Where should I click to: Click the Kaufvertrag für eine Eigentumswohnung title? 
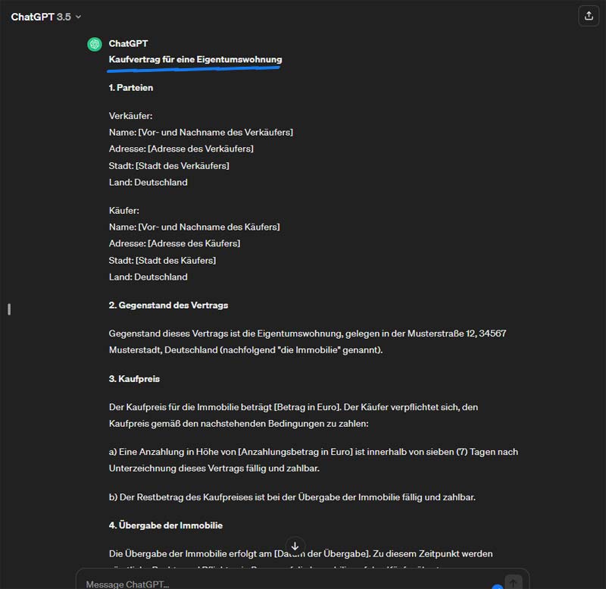pyautogui.click(x=195, y=60)
